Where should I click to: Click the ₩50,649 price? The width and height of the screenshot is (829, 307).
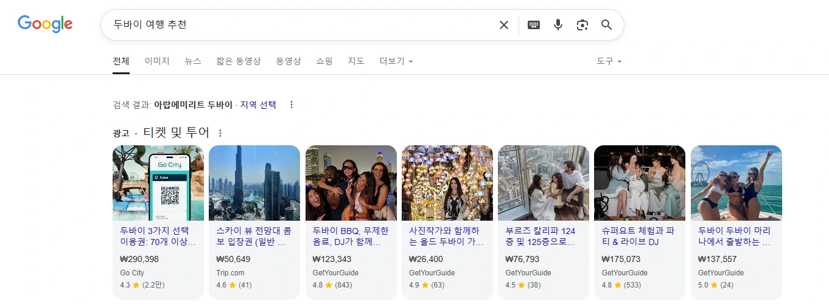click(x=233, y=259)
